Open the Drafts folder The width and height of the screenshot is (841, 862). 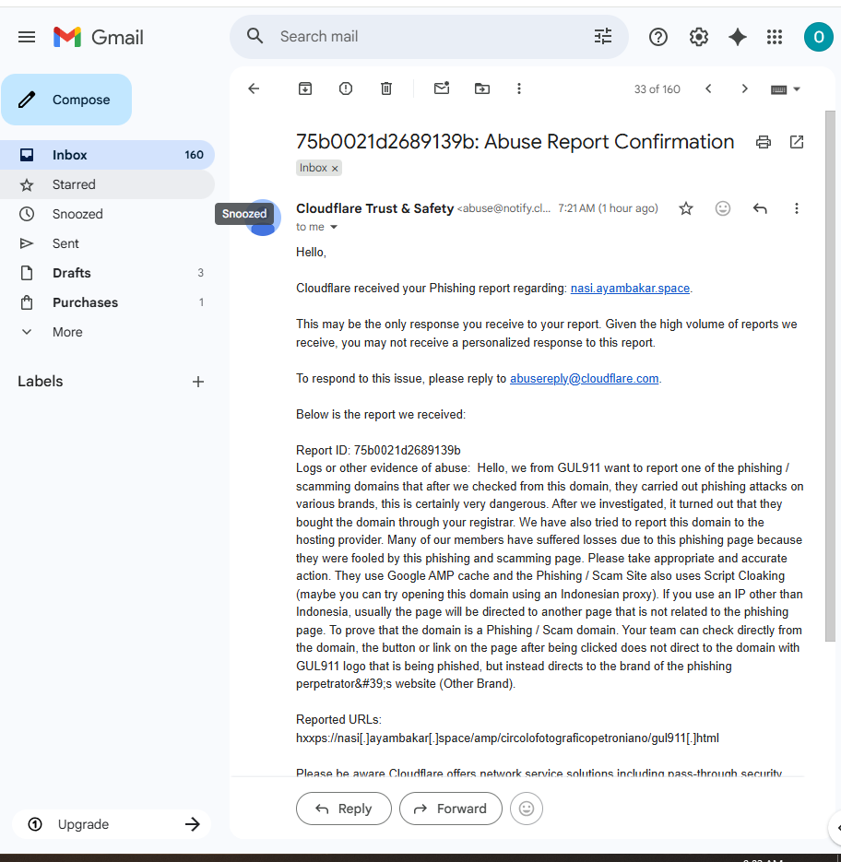[x=107, y=273]
